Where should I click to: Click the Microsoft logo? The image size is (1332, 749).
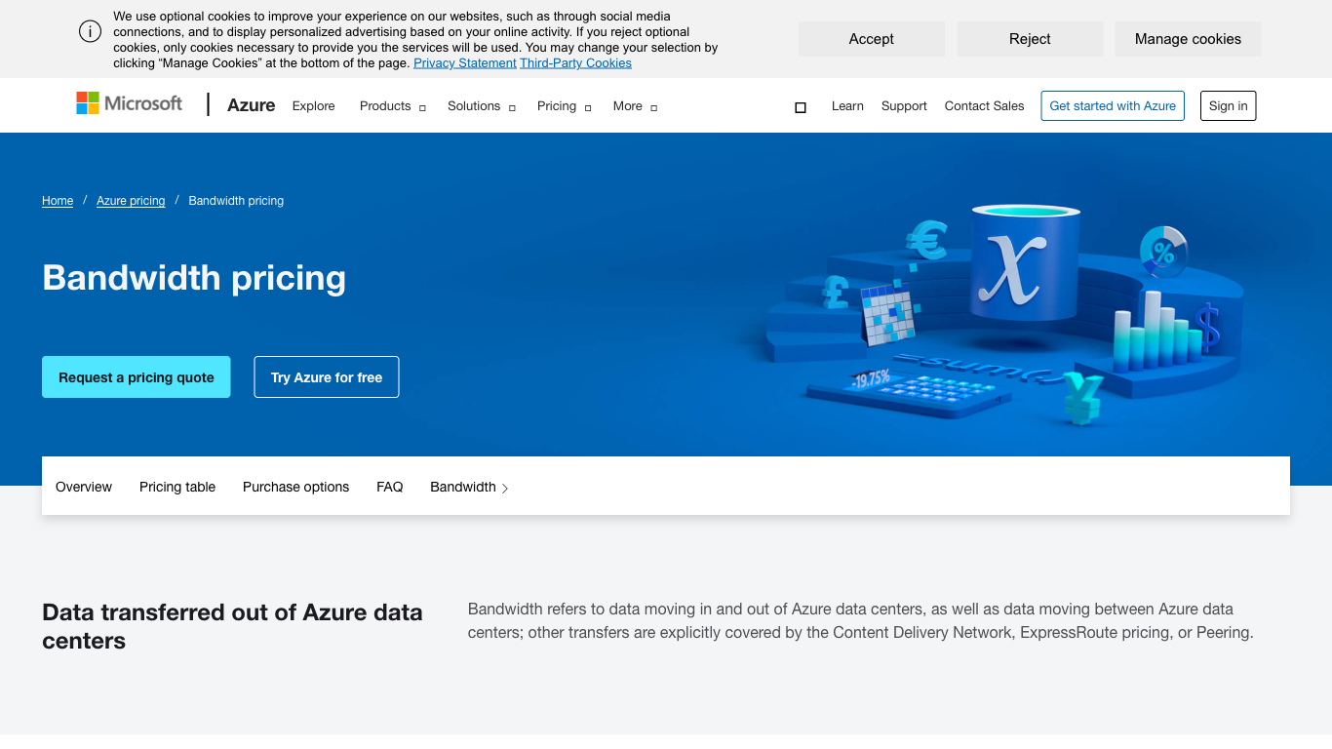tap(130, 103)
